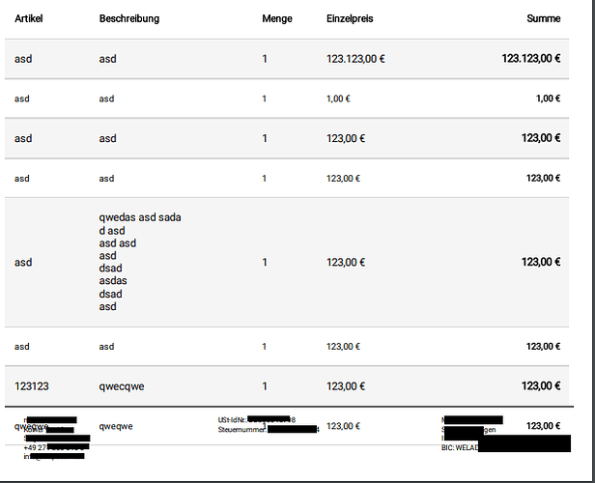This screenshot has width=595, height=483.
Task: Click the Artikel column header
Action: (28, 18)
